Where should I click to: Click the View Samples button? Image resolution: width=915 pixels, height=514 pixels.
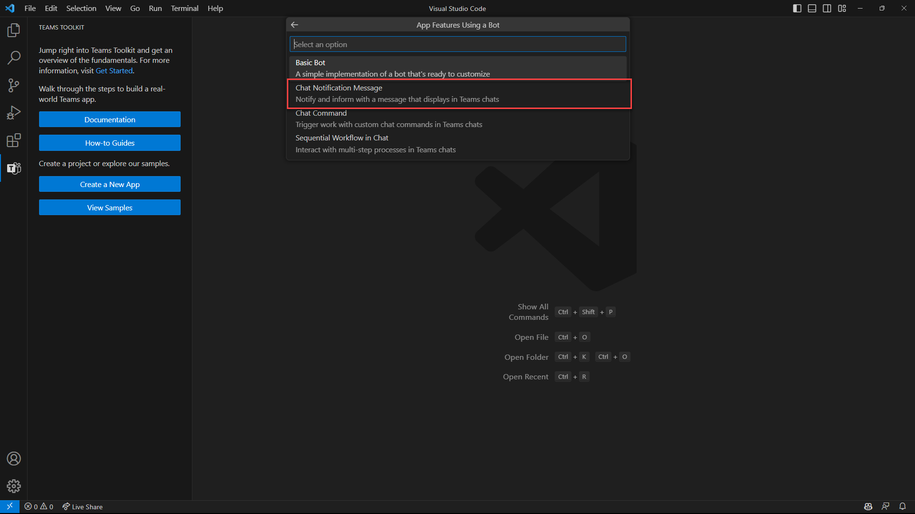click(109, 208)
